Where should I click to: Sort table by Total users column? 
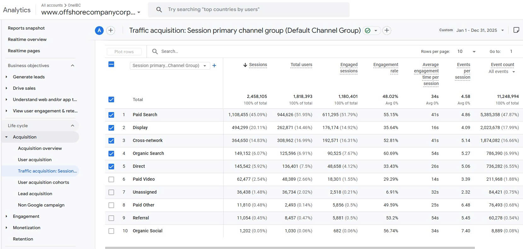click(x=301, y=65)
